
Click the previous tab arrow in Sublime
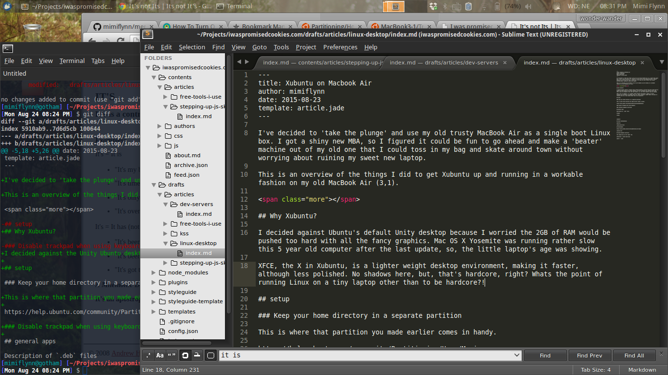pyautogui.click(x=240, y=62)
